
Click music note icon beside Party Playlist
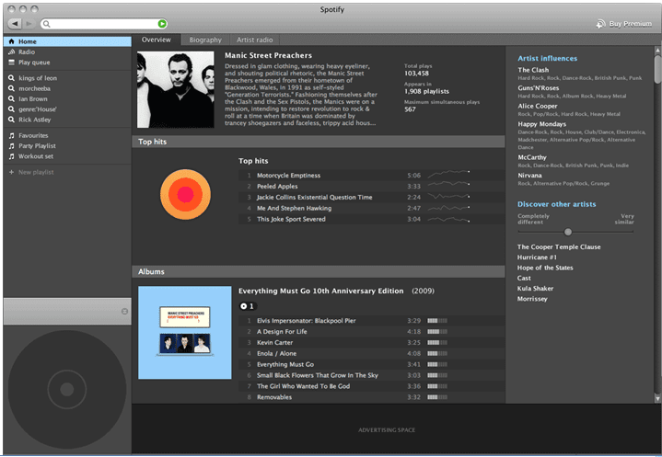pos(11,146)
